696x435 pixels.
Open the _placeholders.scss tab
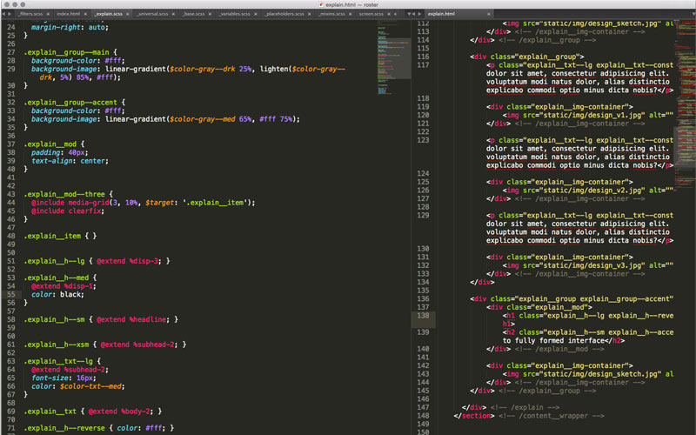click(284, 15)
